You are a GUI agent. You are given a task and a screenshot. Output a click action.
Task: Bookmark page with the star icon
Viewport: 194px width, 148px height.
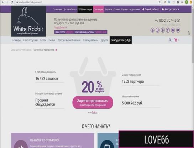pyautogui.click(x=159, y=2)
